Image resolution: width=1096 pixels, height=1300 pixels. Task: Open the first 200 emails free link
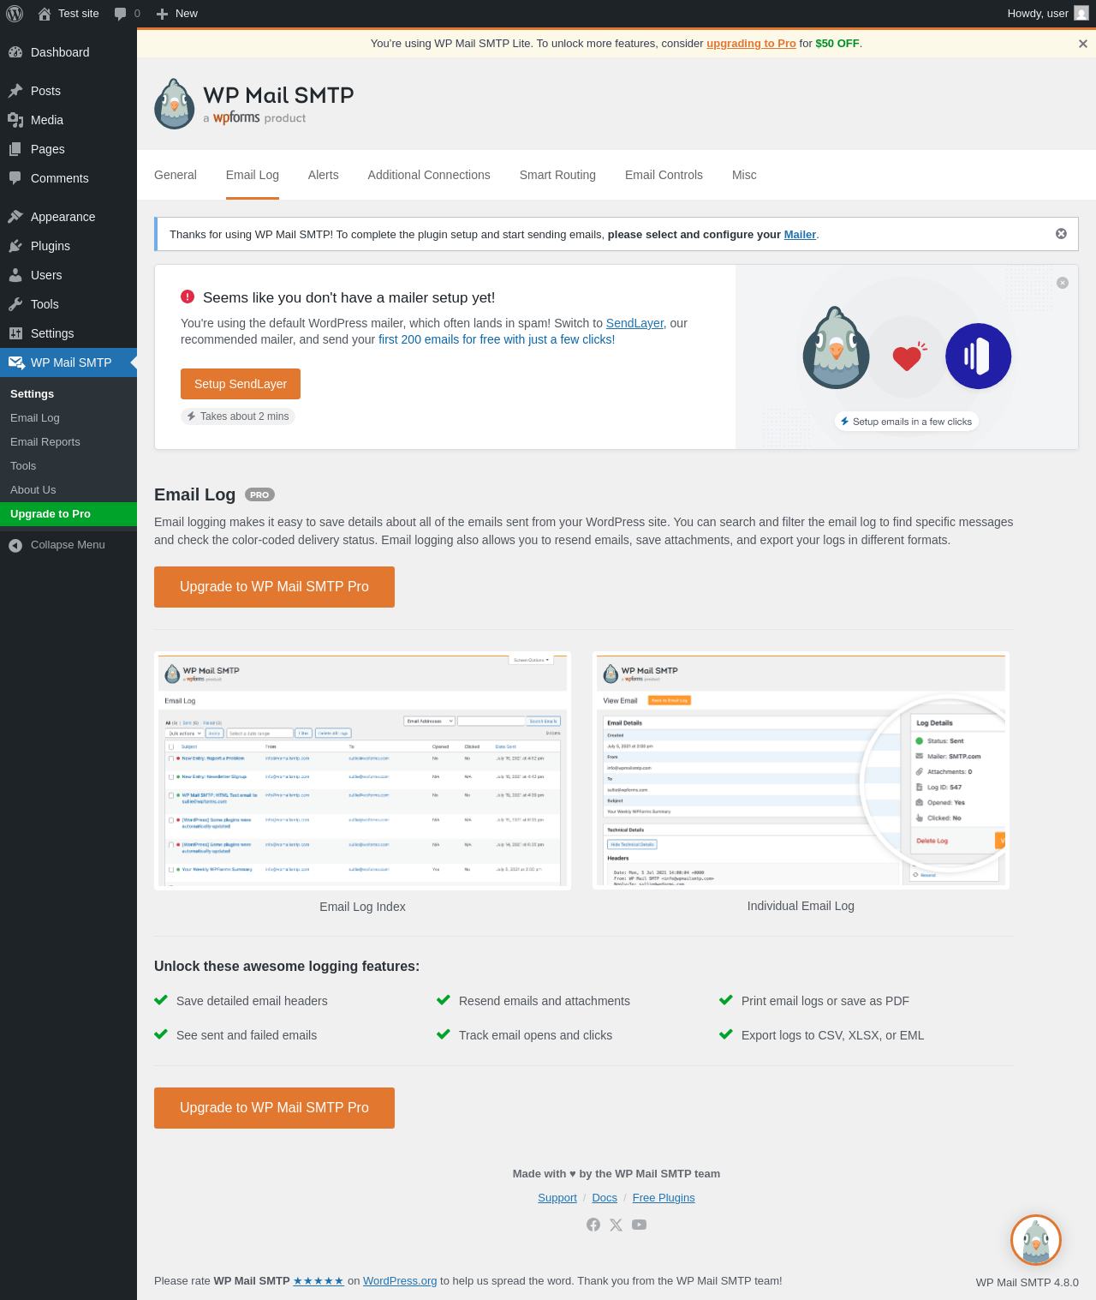497,339
